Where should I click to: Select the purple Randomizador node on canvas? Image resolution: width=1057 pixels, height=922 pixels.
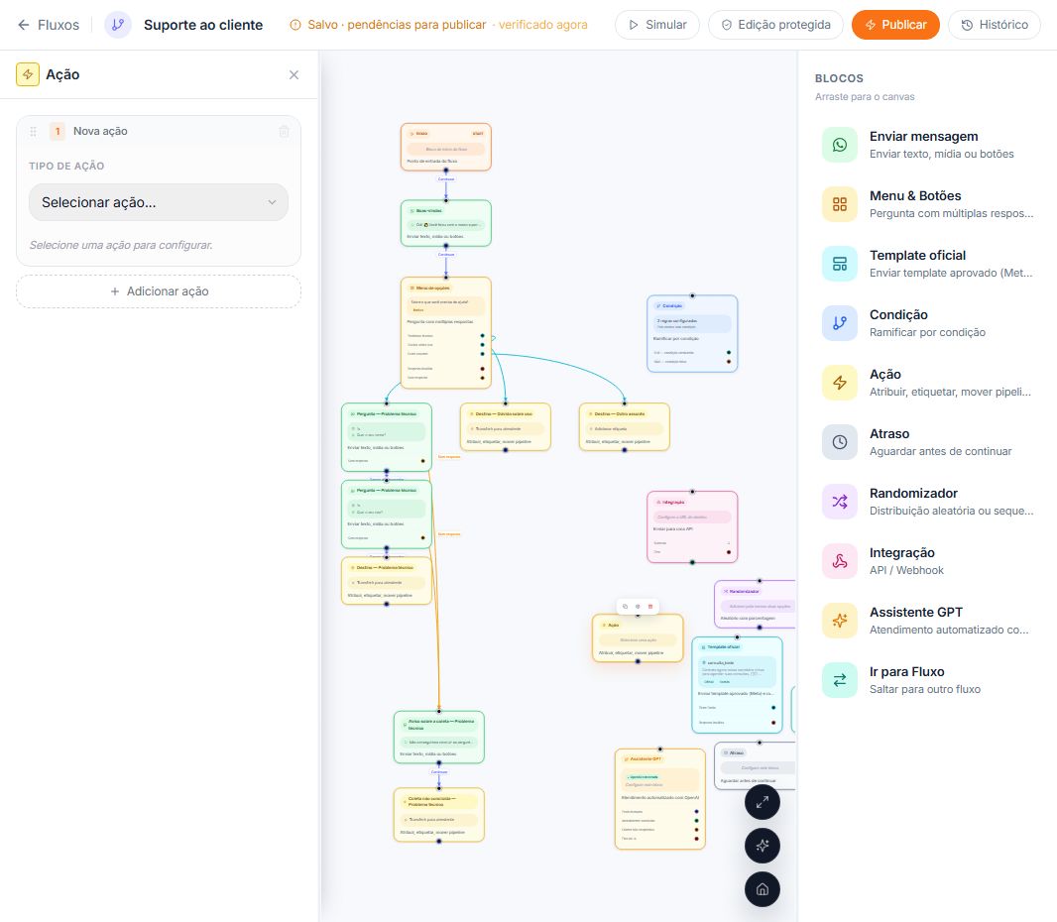point(755,604)
